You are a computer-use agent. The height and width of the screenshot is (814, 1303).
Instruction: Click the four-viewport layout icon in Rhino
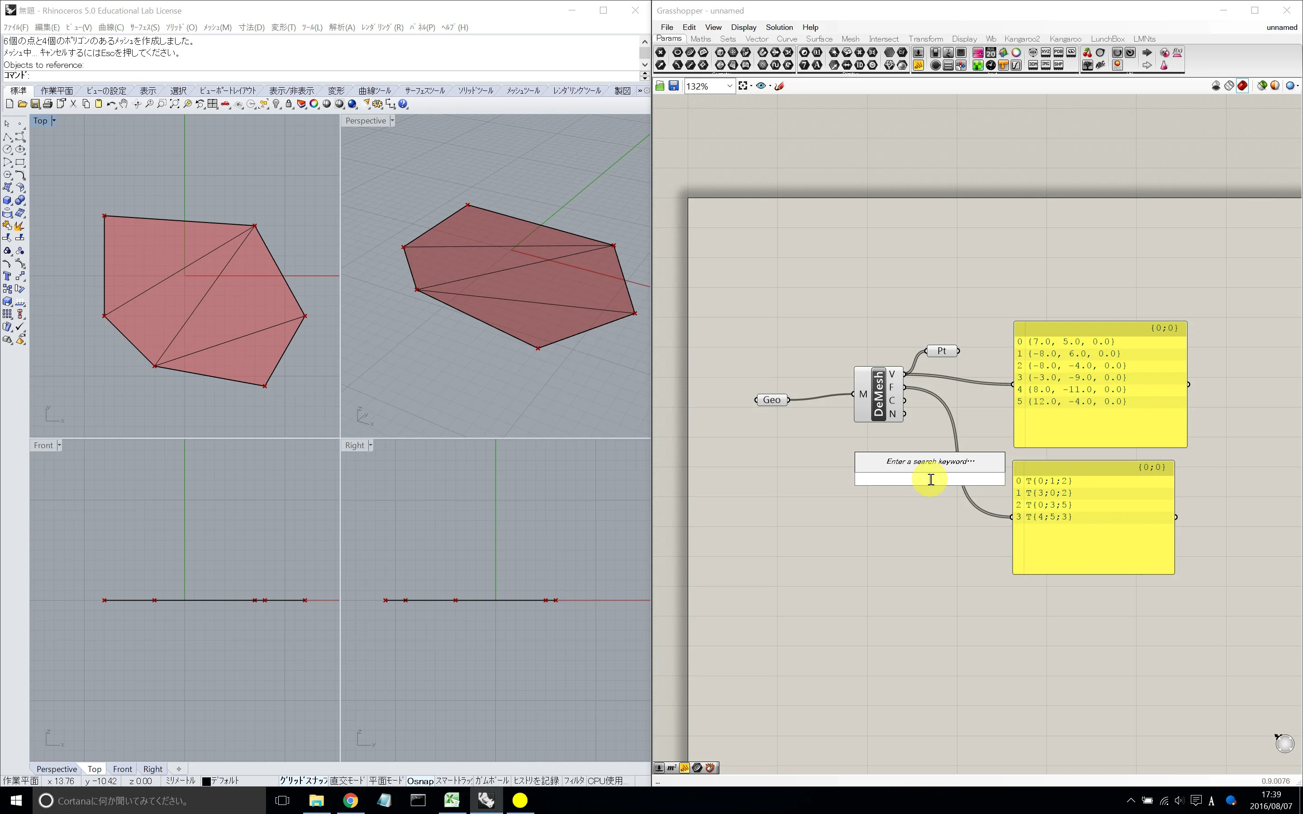coord(213,104)
